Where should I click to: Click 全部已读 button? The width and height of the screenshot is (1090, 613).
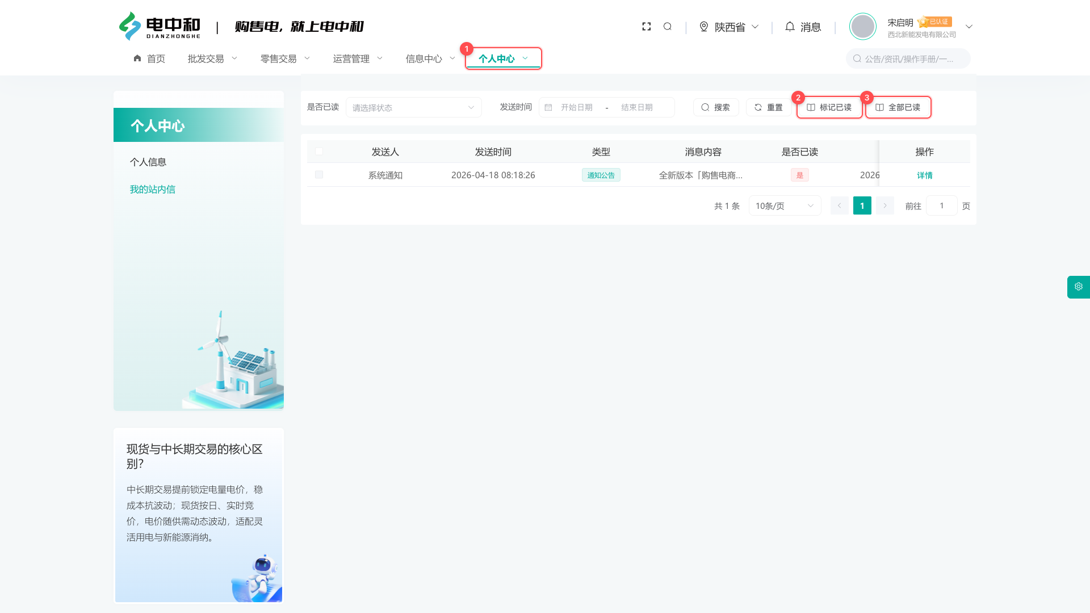pos(898,107)
